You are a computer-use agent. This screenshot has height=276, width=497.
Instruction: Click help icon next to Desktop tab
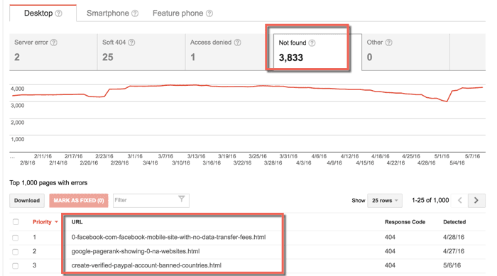[59, 13]
